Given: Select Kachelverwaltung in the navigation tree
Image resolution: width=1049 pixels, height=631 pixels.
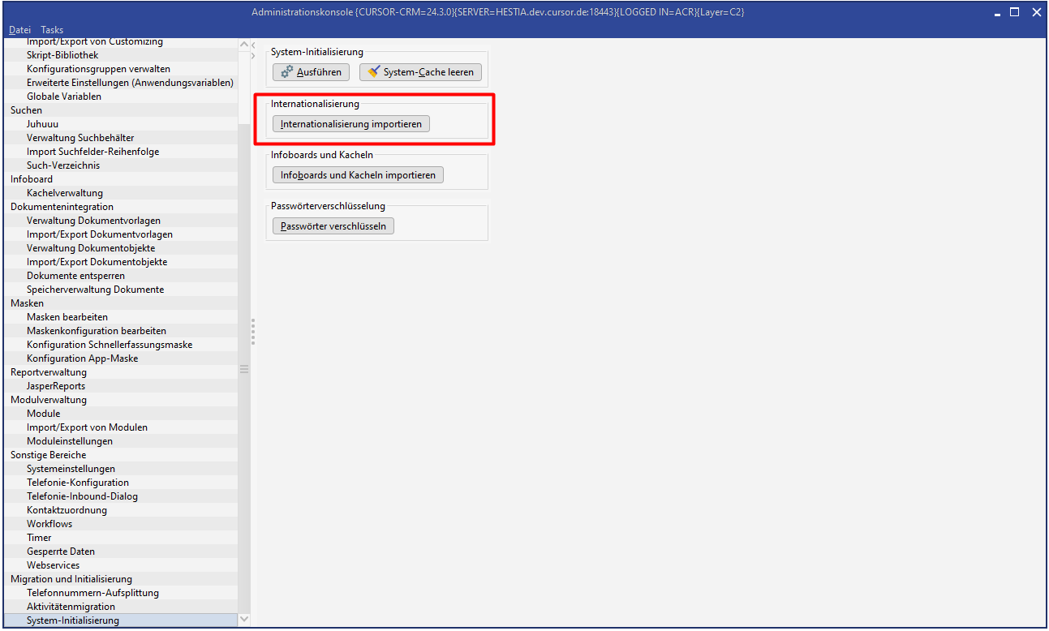Looking at the screenshot, I should tap(65, 193).
